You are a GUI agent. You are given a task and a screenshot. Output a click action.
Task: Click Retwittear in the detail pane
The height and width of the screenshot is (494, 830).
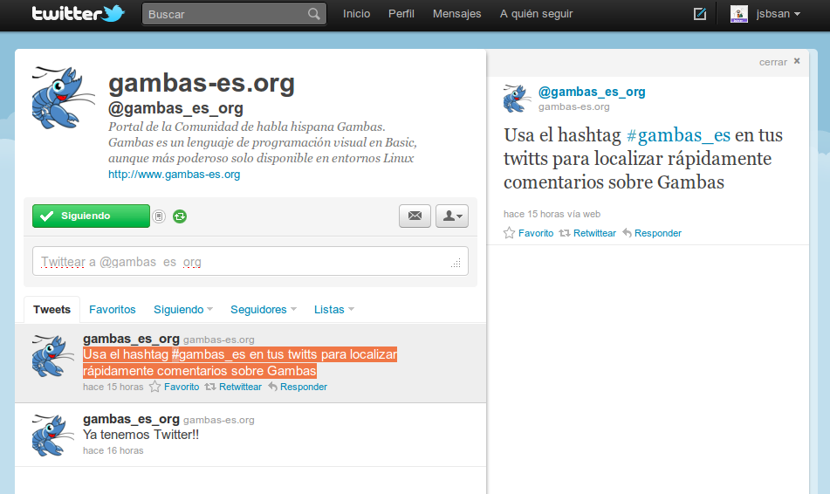point(594,233)
